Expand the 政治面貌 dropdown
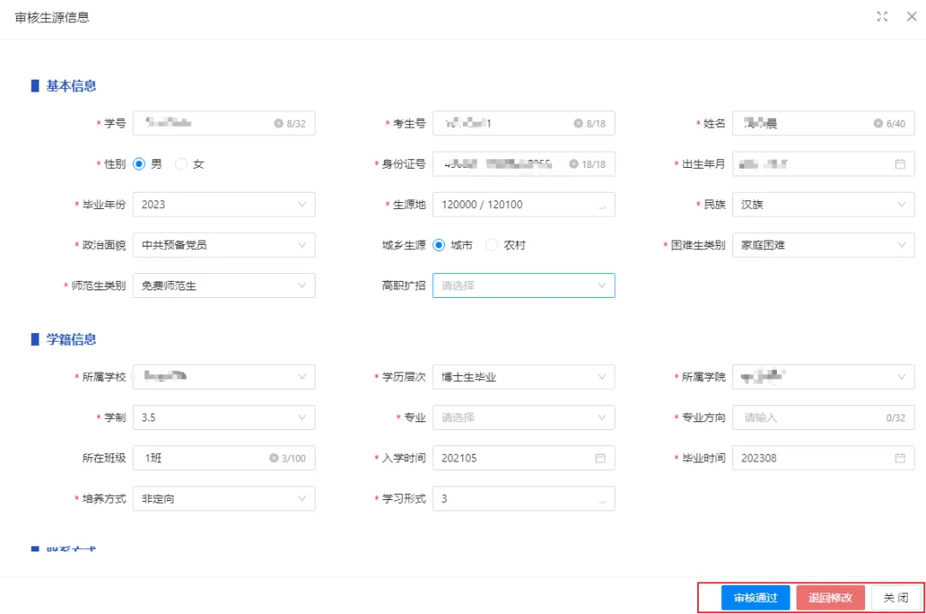The height and width of the screenshot is (614, 926). [x=224, y=245]
